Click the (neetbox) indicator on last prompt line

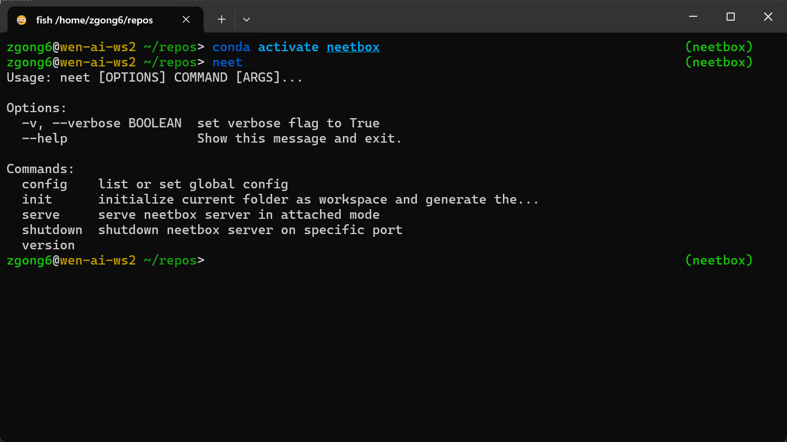click(x=719, y=261)
